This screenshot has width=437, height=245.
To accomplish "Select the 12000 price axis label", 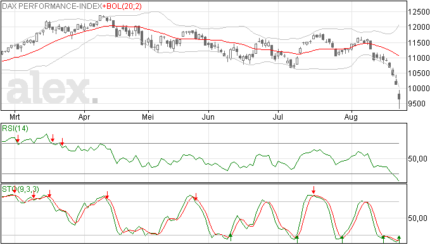I will point(419,27).
